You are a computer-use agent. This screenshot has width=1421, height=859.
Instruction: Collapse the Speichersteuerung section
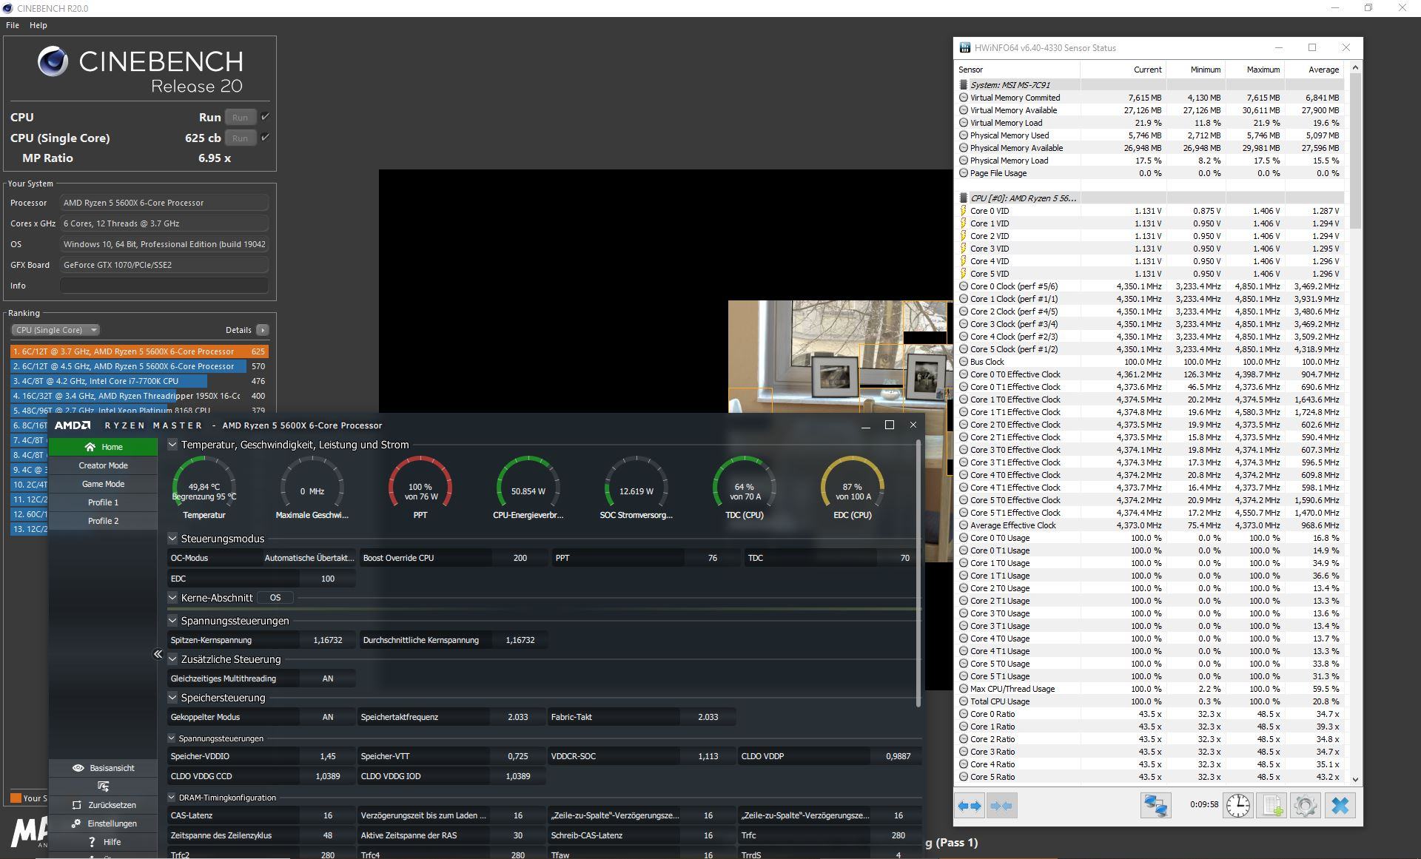coord(172,698)
